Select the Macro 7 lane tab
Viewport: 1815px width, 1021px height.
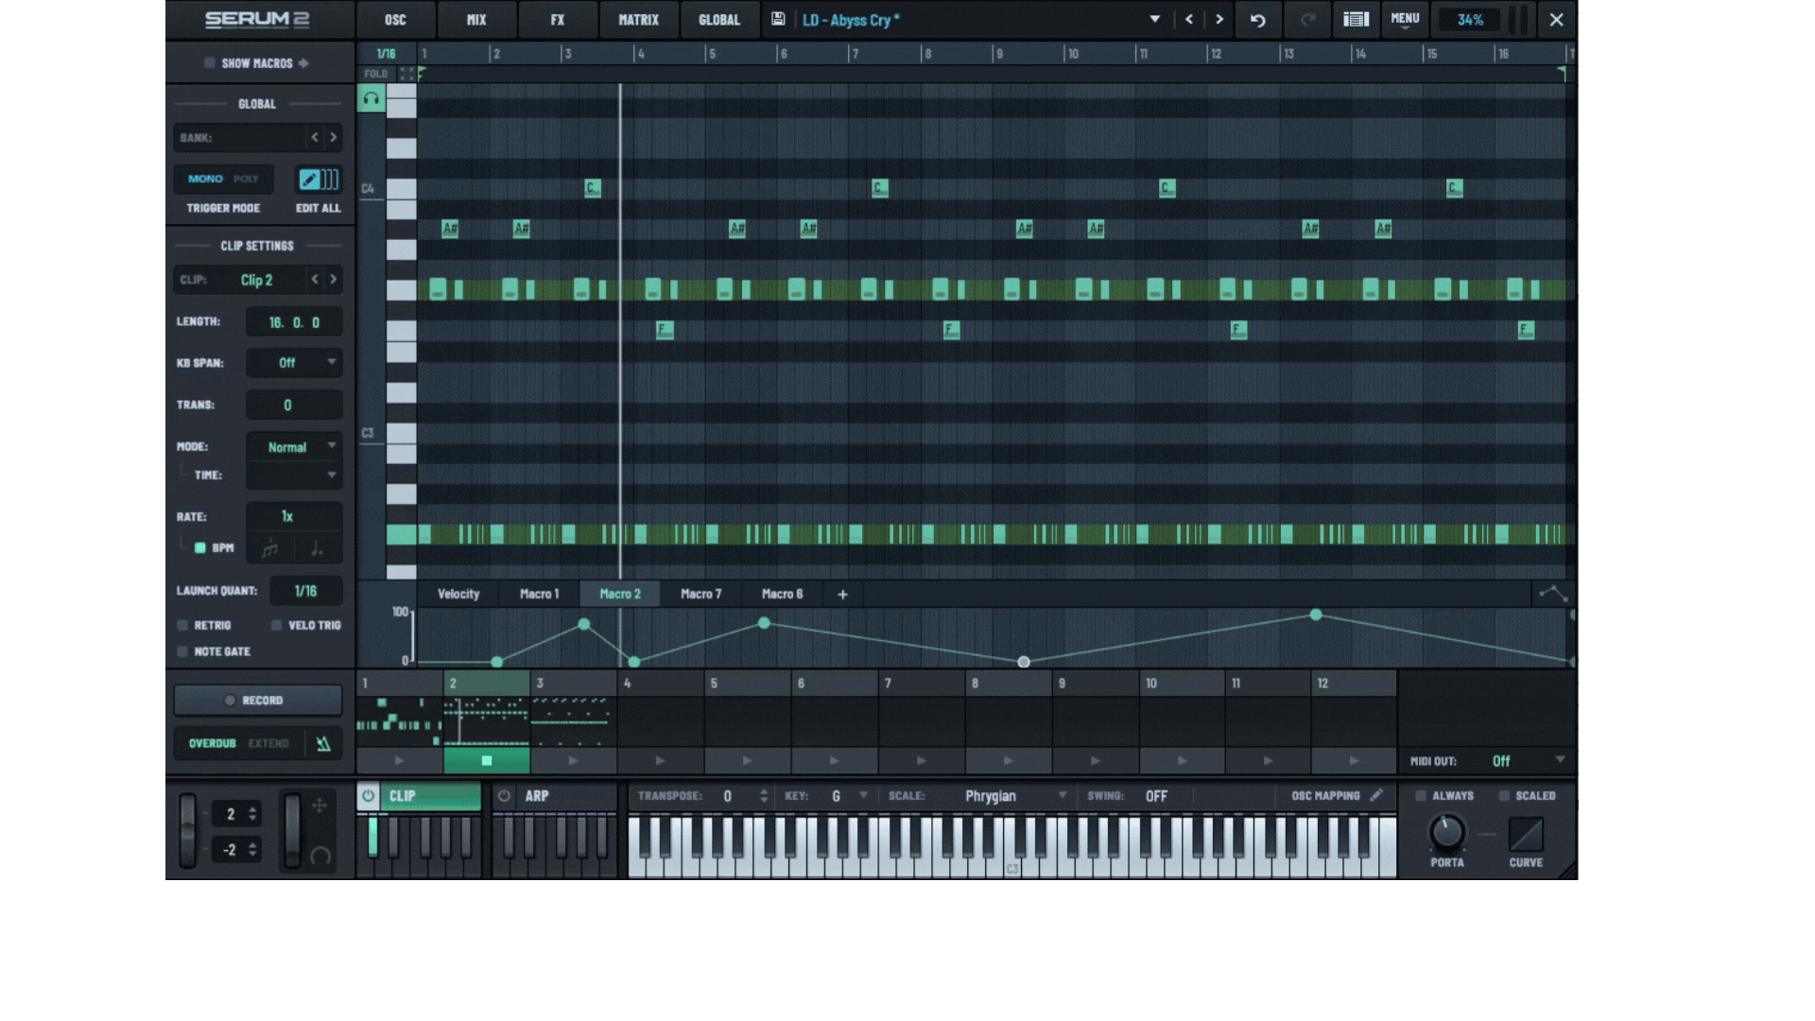[700, 594]
